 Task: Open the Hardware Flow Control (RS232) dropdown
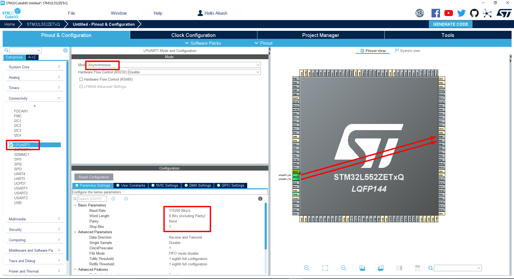point(194,72)
